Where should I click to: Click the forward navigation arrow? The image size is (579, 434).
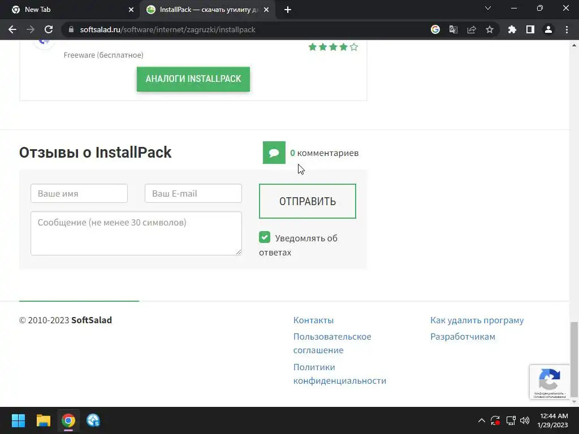click(x=31, y=29)
